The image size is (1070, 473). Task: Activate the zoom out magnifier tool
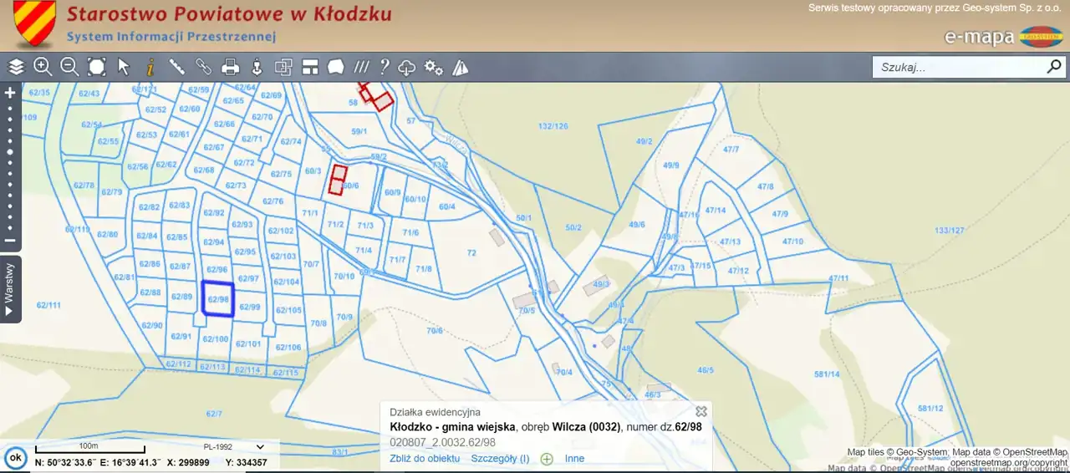tap(69, 67)
